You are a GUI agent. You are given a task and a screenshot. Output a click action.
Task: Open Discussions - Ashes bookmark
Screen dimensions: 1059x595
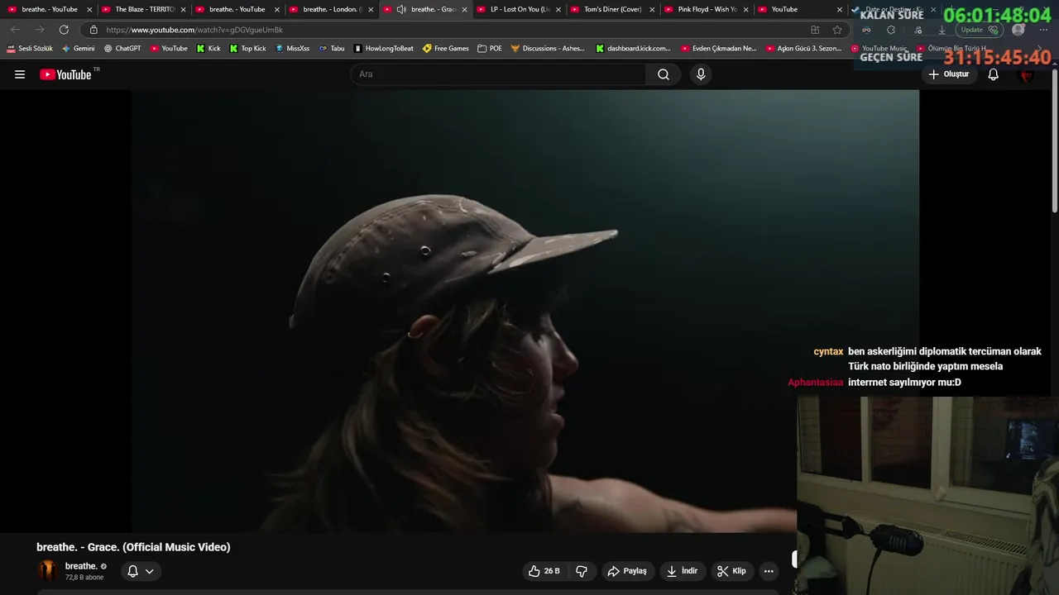[548, 49]
